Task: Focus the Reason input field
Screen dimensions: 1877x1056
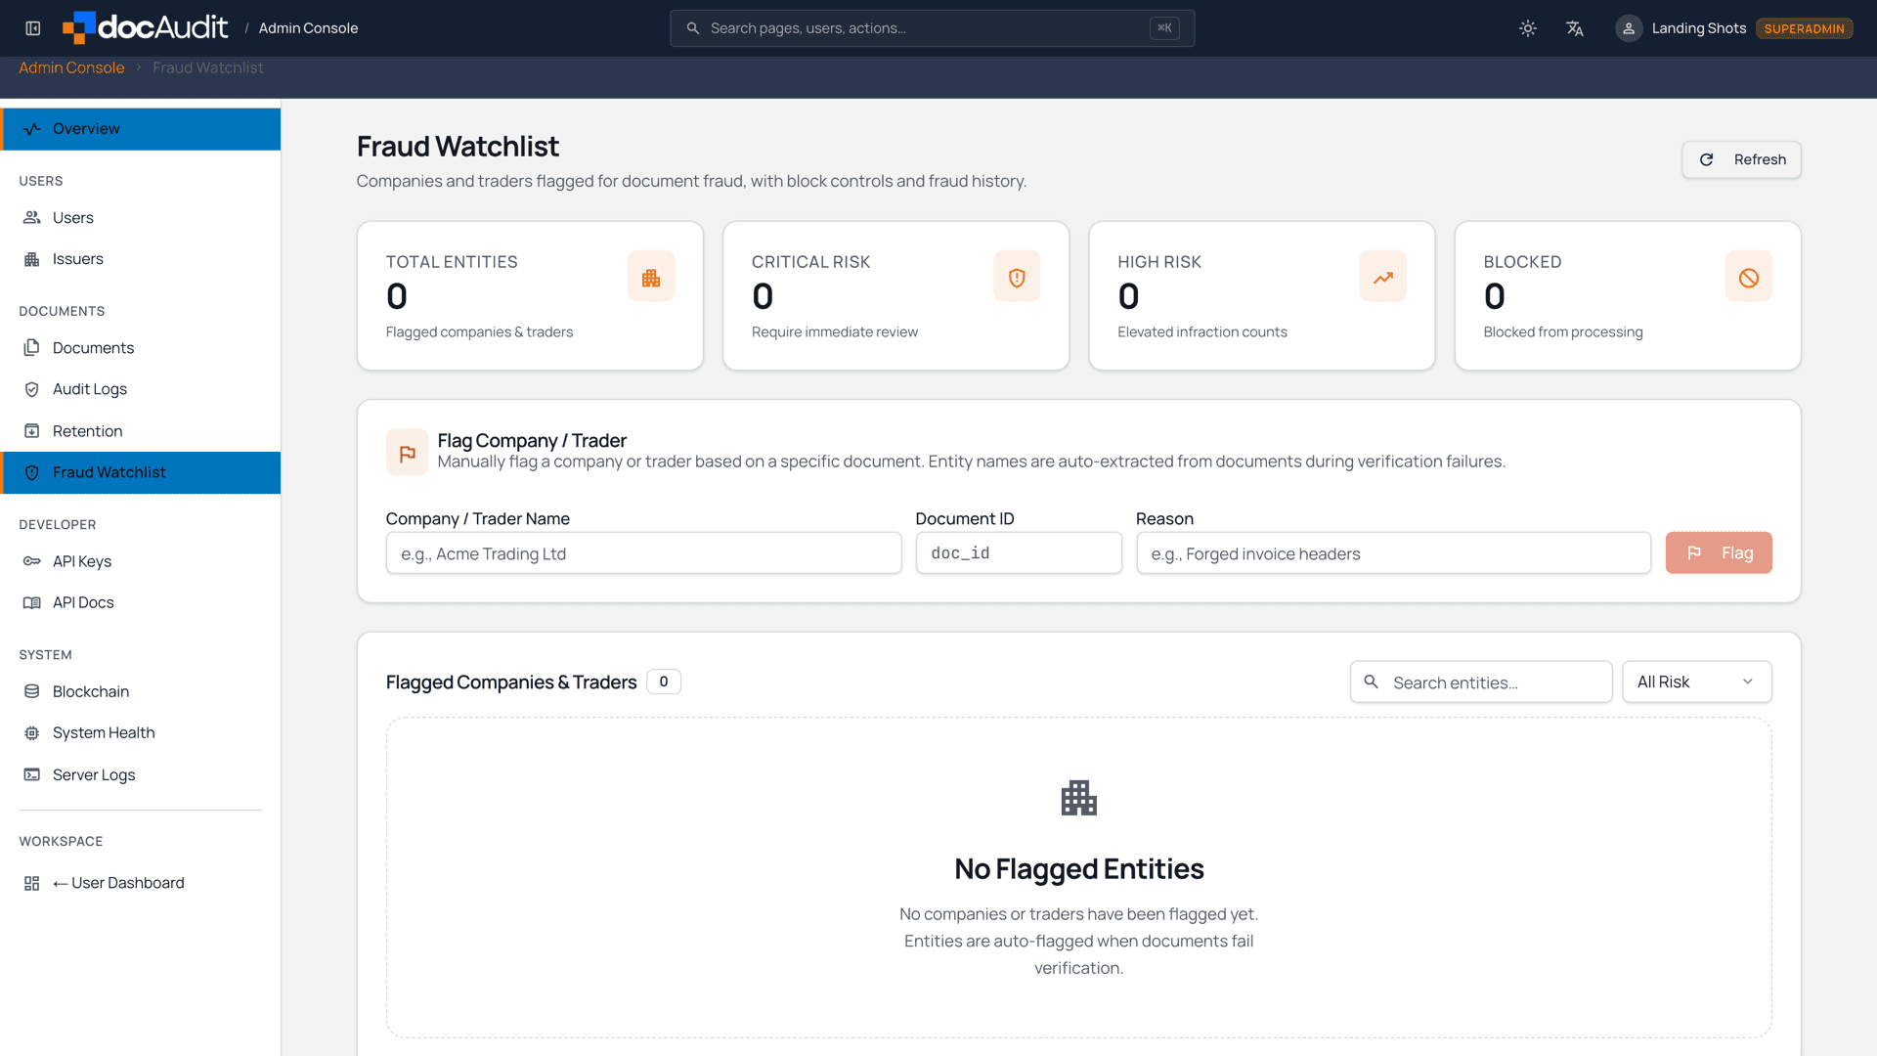Action: coord(1393,553)
